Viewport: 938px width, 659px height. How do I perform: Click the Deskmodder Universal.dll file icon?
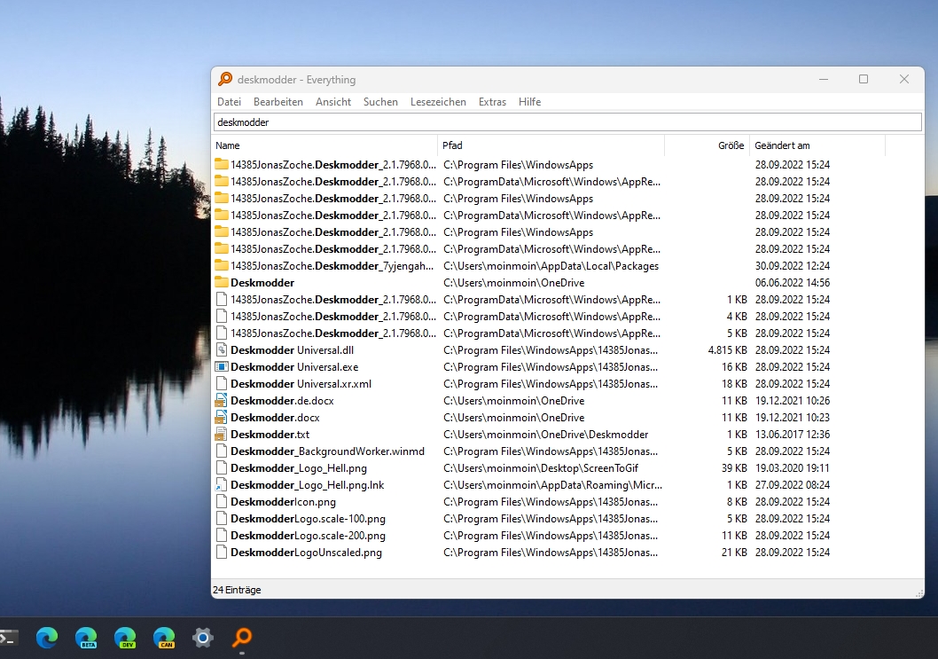[222, 350]
